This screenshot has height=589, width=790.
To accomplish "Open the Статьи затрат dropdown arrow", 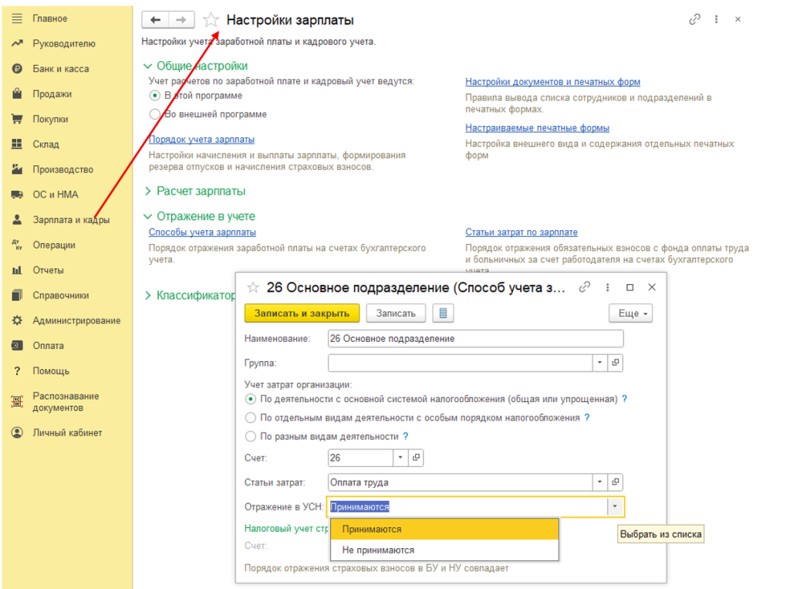I will click(599, 482).
